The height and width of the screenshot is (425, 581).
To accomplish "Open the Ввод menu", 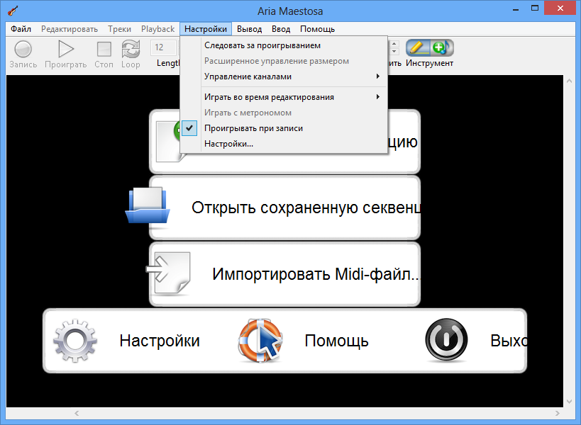I will [x=281, y=29].
